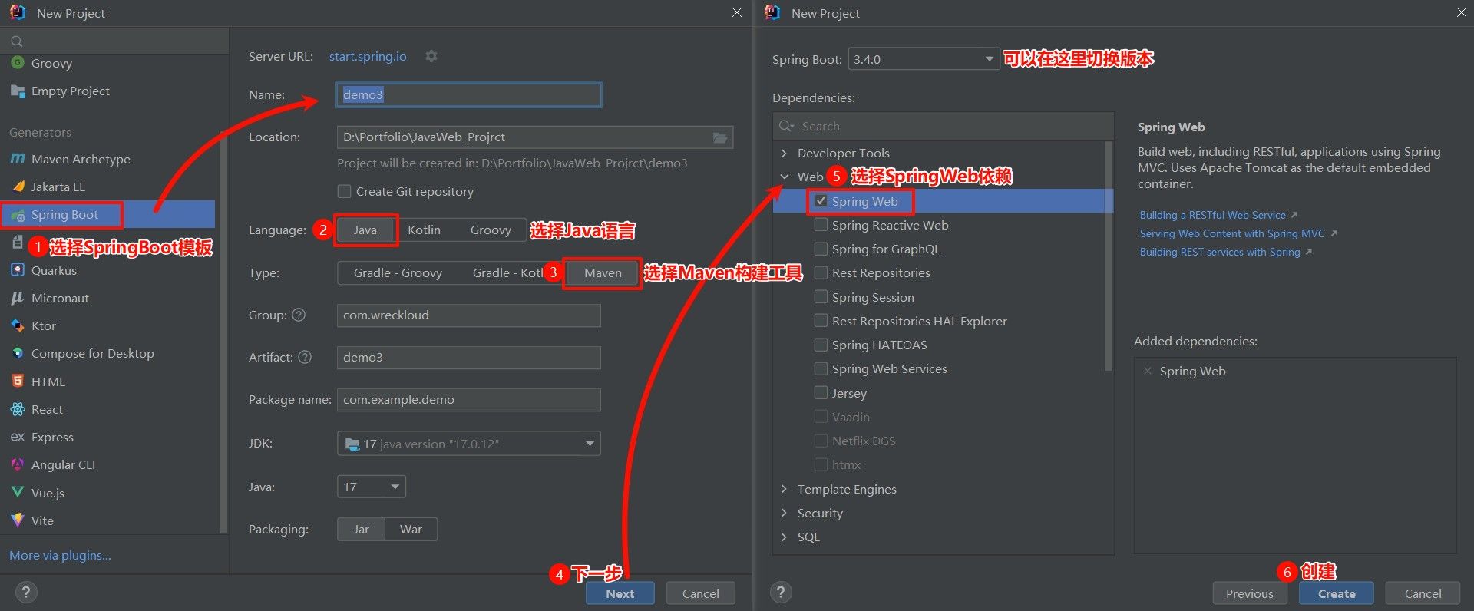Click the Express generator icon

(18, 437)
